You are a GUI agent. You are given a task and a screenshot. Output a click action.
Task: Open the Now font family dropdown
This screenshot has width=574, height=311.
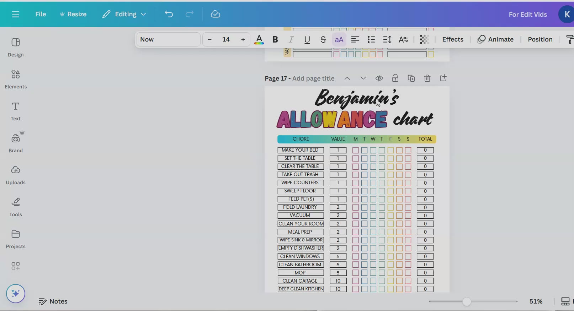click(x=168, y=39)
